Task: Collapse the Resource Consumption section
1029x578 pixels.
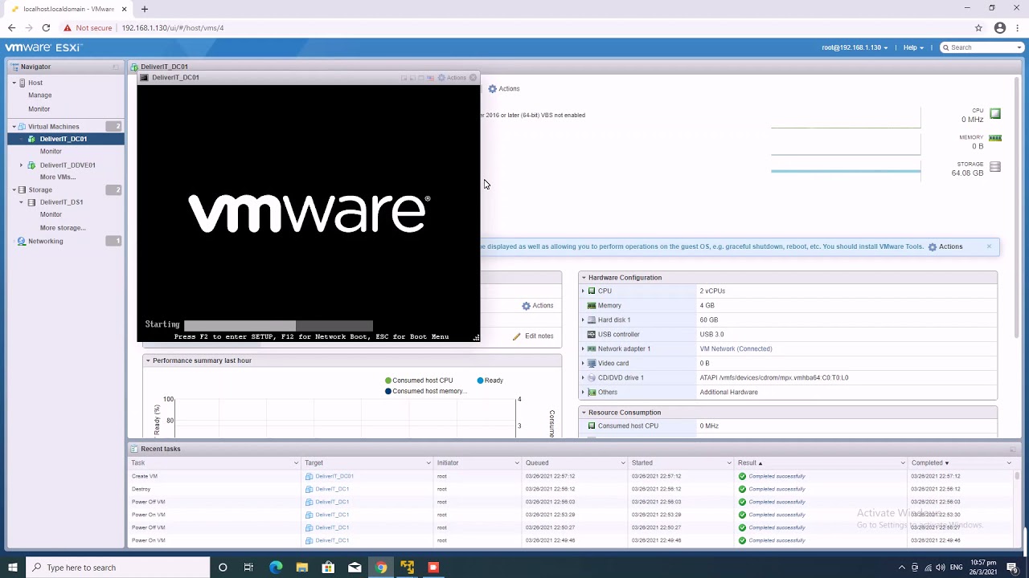Action: click(x=584, y=413)
